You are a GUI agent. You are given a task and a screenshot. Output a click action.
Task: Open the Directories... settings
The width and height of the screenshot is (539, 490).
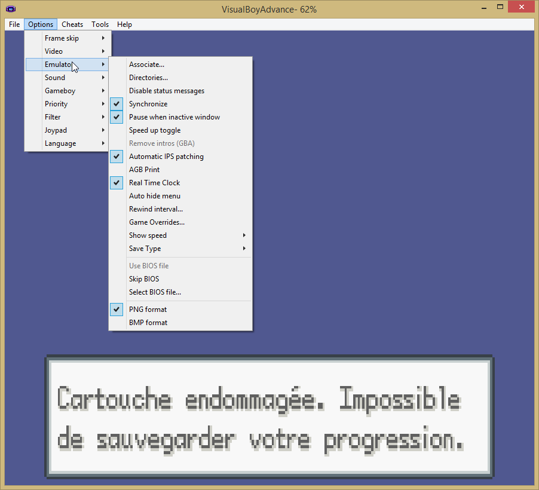[180, 77]
